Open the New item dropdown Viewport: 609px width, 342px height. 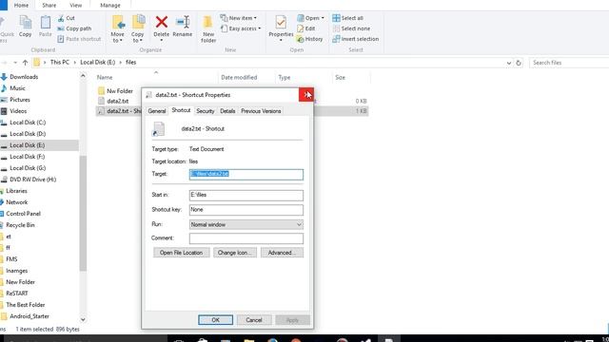click(239, 18)
